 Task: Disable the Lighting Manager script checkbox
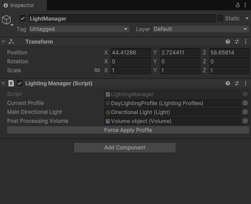click(20, 83)
